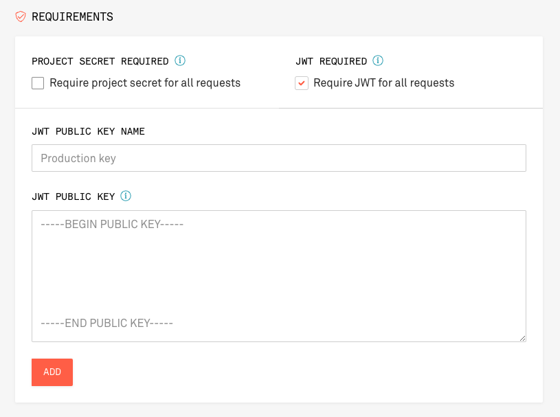Show info icon help for JWT Public Key
560x417 pixels.
pos(126,196)
